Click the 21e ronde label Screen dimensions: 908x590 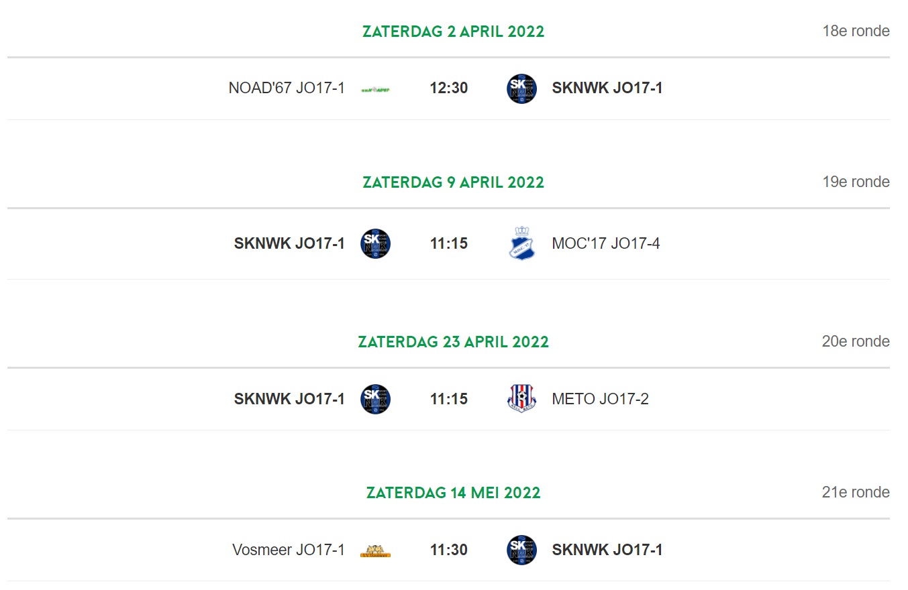click(x=856, y=493)
